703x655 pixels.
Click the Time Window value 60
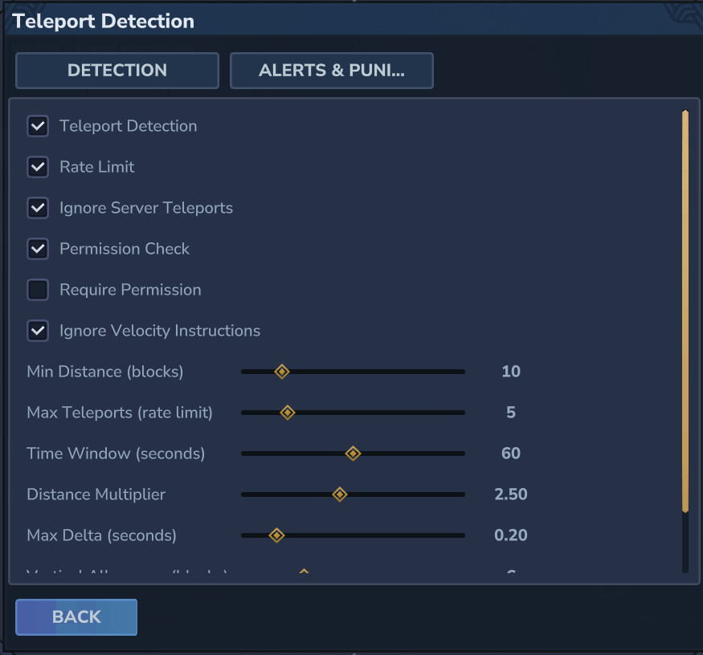point(511,454)
